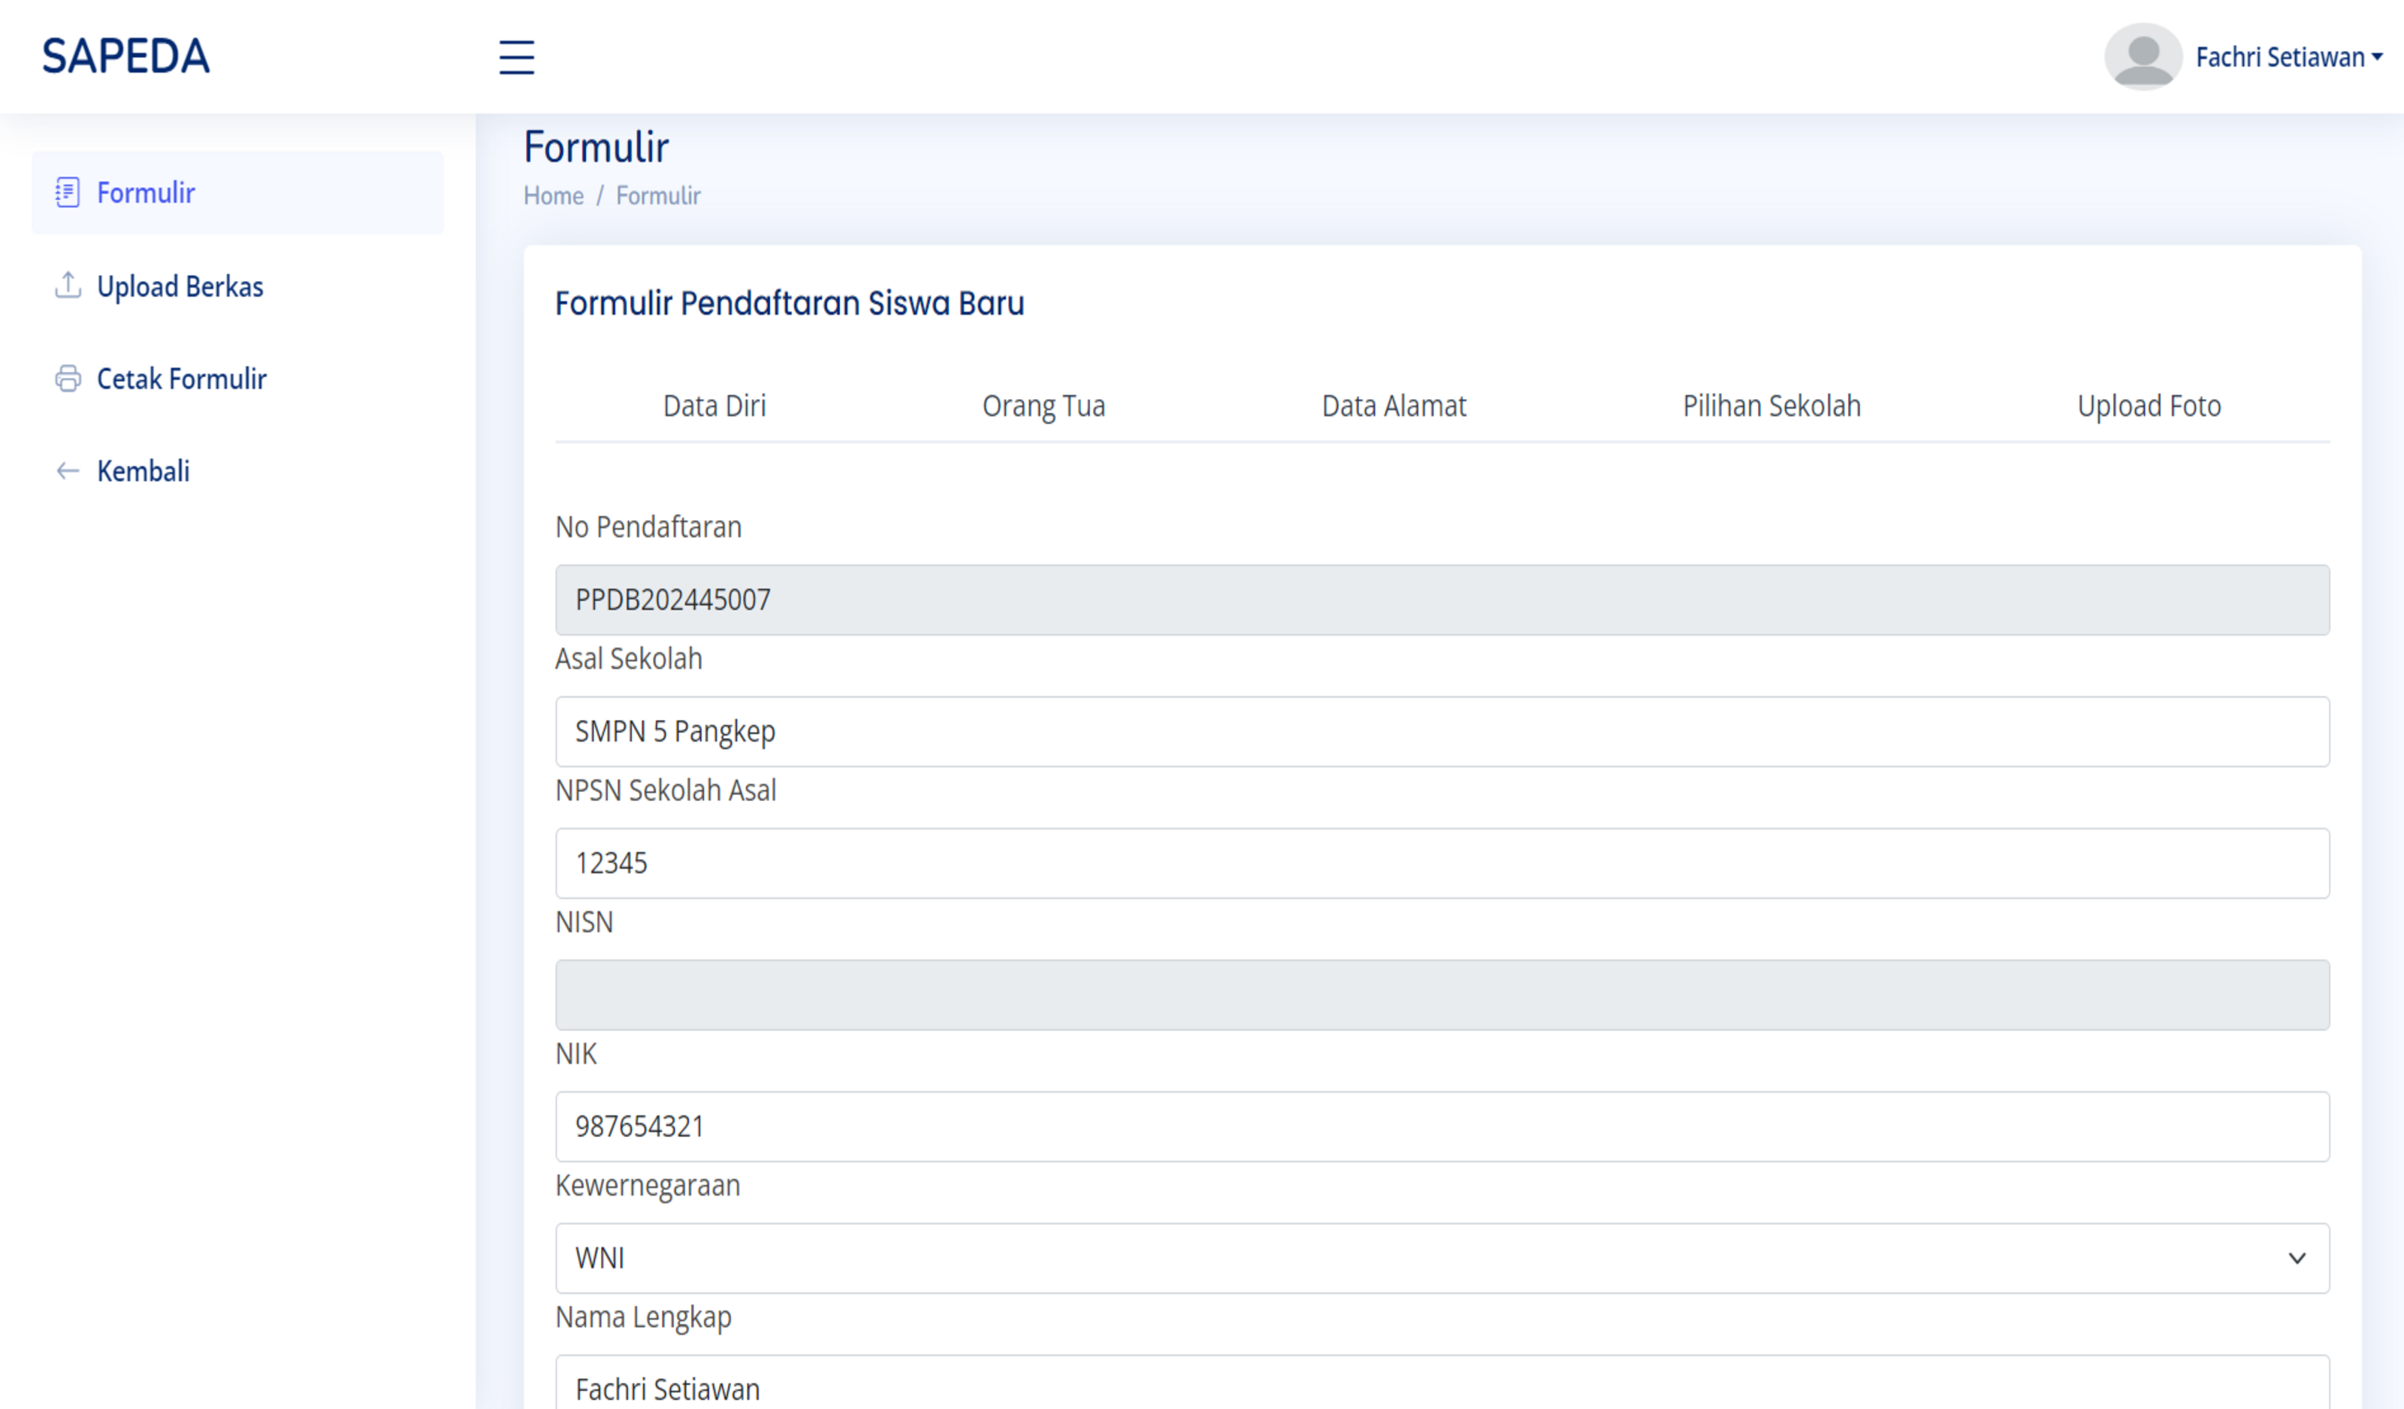The image size is (2404, 1409).
Task: Click the Upload Berkas upload icon
Action: [x=68, y=286]
